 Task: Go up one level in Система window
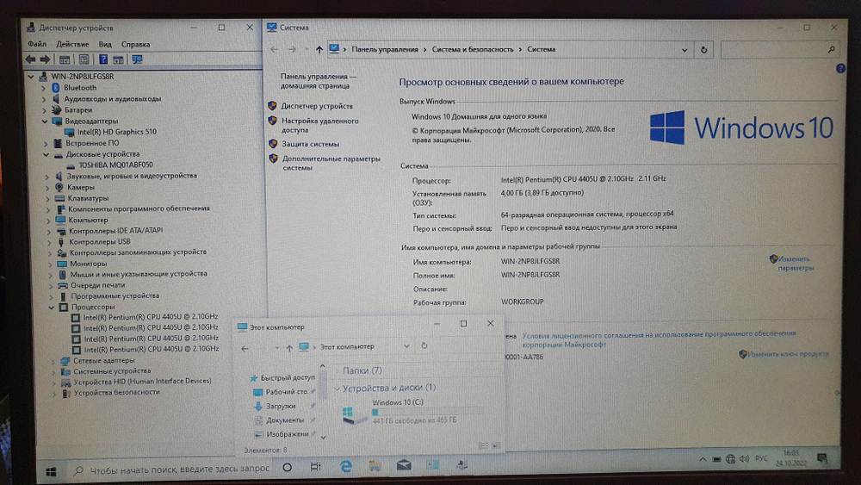tap(319, 49)
